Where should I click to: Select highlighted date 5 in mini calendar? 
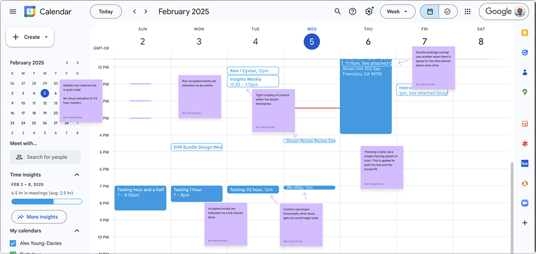coord(45,93)
